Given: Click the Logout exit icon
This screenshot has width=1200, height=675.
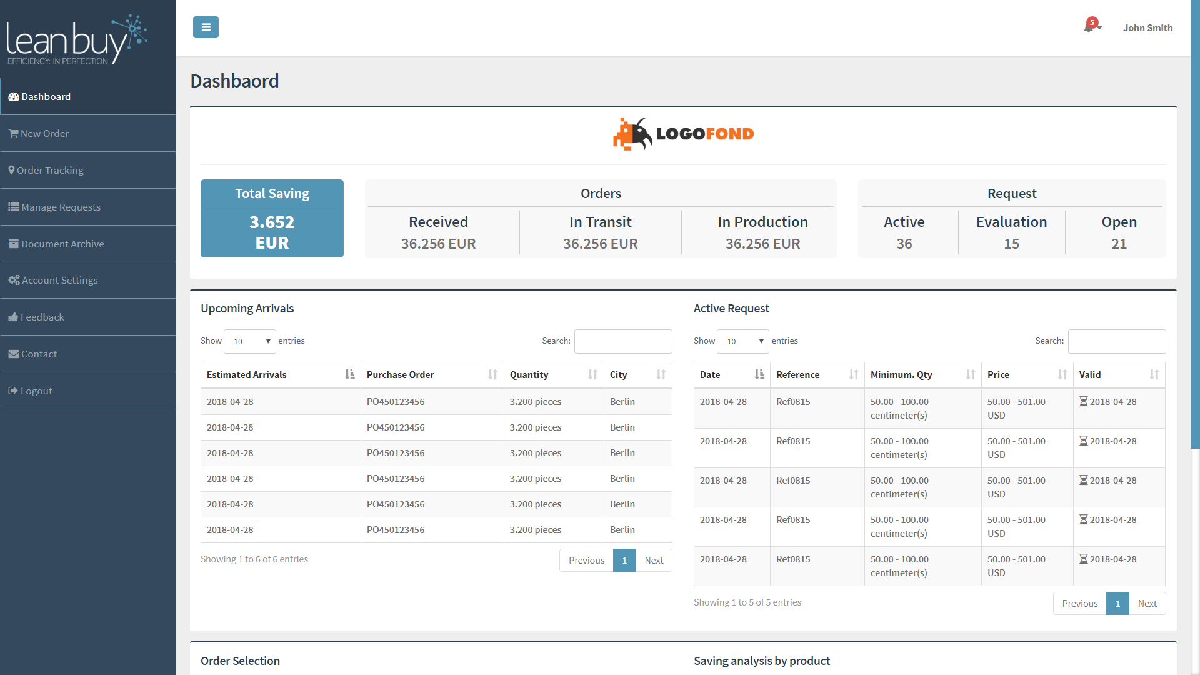Looking at the screenshot, I should tap(13, 391).
